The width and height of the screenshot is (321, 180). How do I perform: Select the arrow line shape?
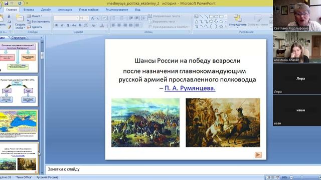pos(206,16)
